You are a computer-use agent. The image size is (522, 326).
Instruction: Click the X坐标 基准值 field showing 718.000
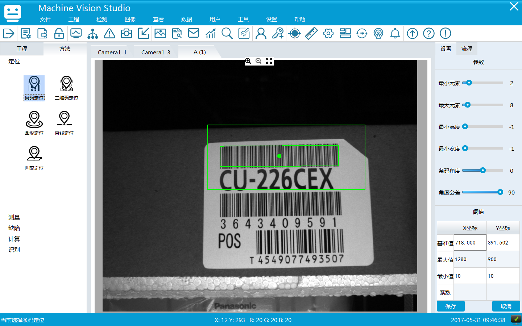coord(470,243)
